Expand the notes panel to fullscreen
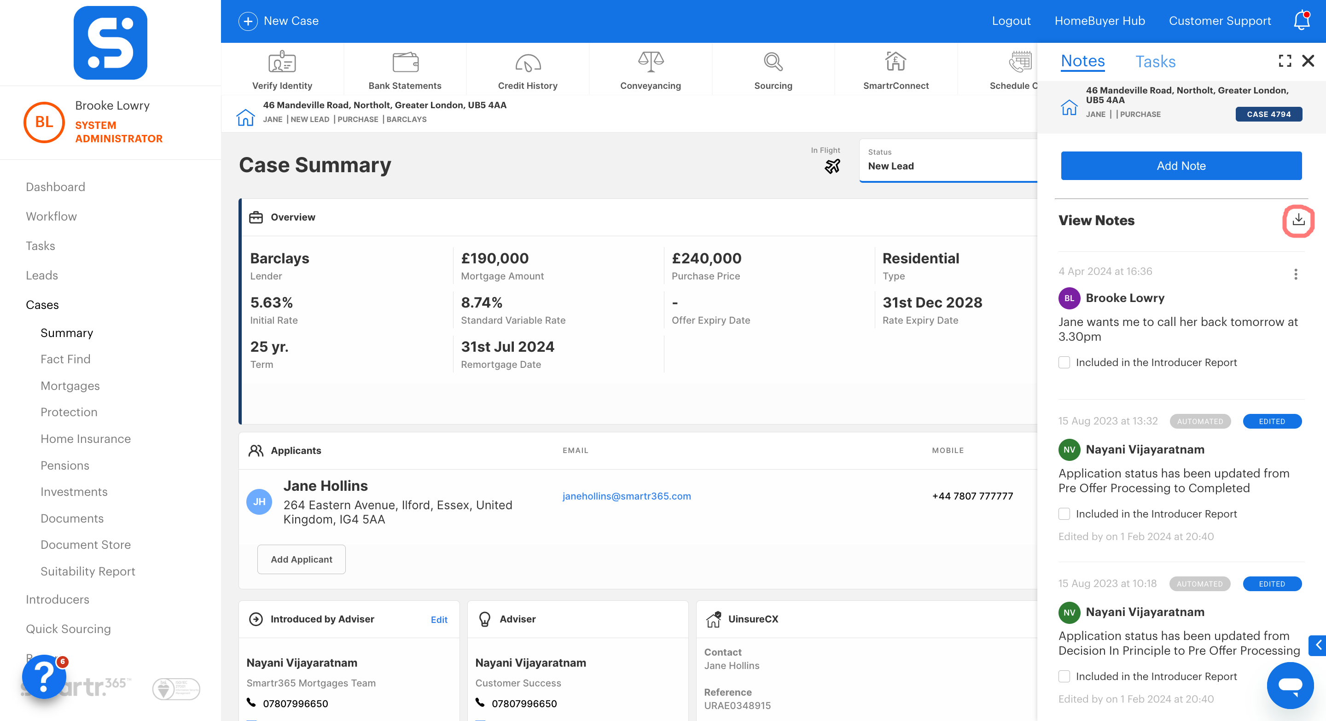This screenshot has height=721, width=1326. click(1285, 61)
